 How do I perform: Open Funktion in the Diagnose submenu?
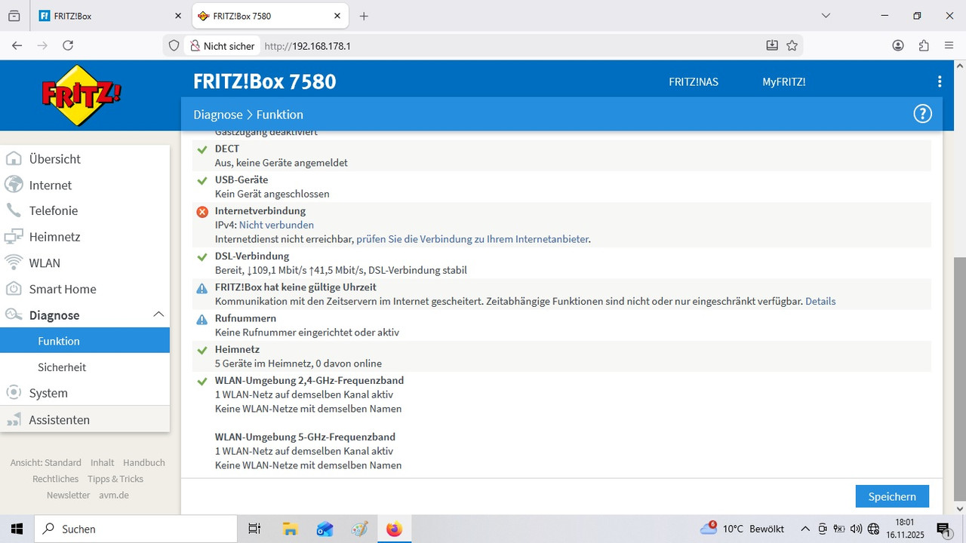click(x=85, y=341)
